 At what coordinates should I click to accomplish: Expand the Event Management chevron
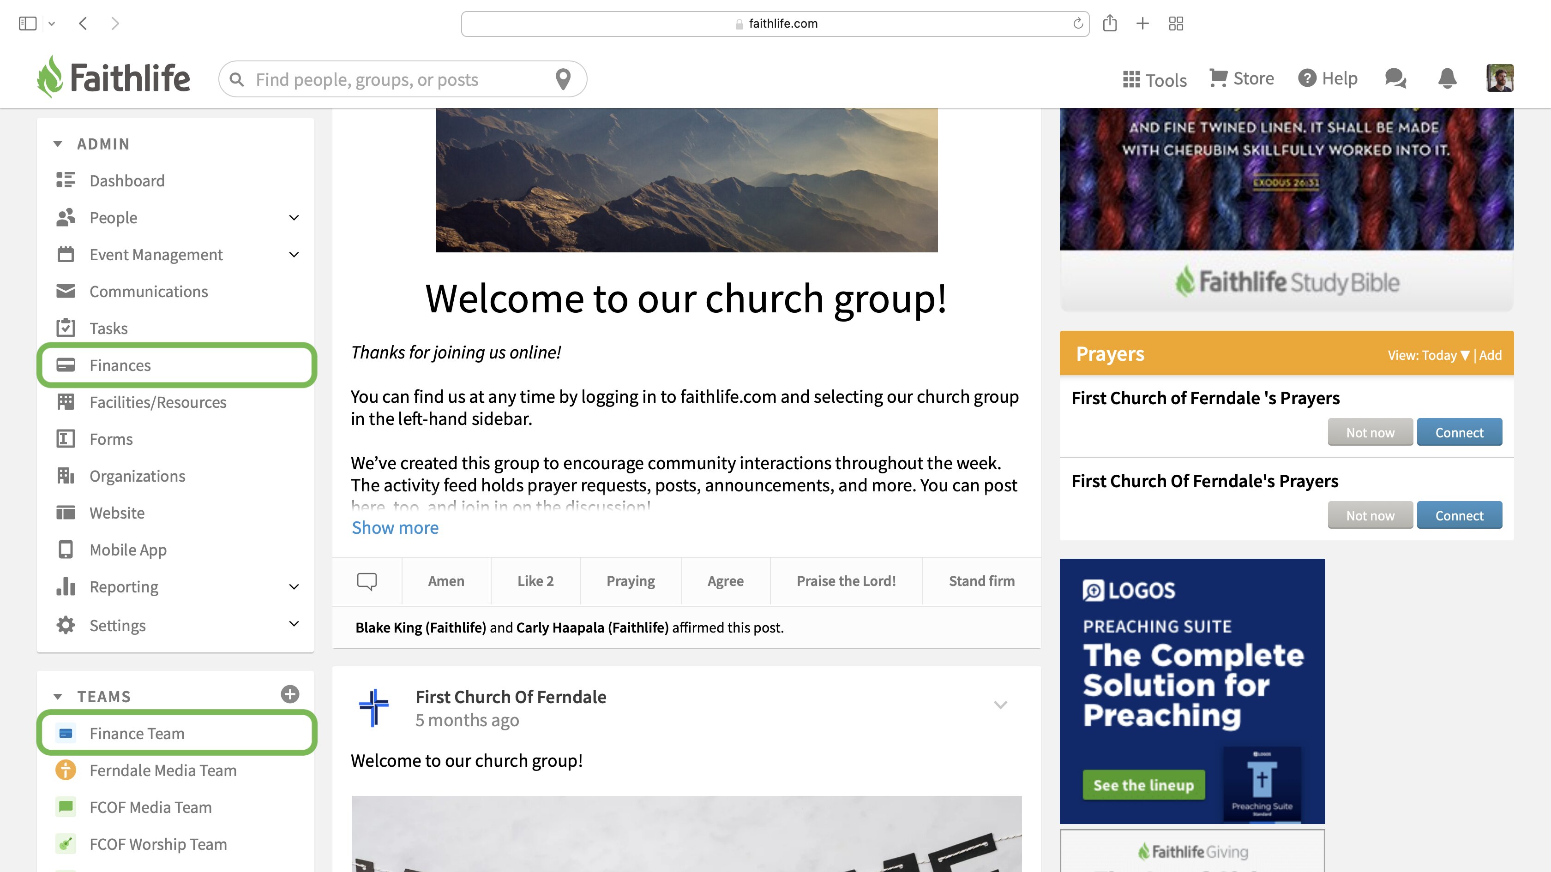[x=294, y=254]
